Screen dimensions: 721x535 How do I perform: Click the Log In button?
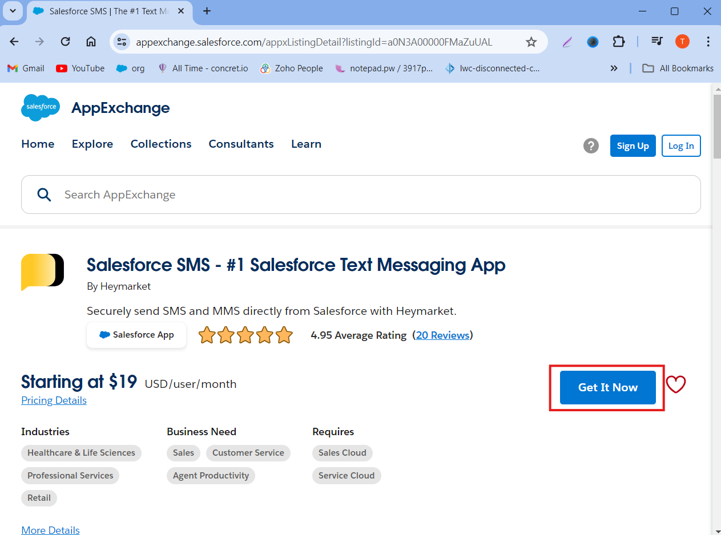click(x=681, y=145)
